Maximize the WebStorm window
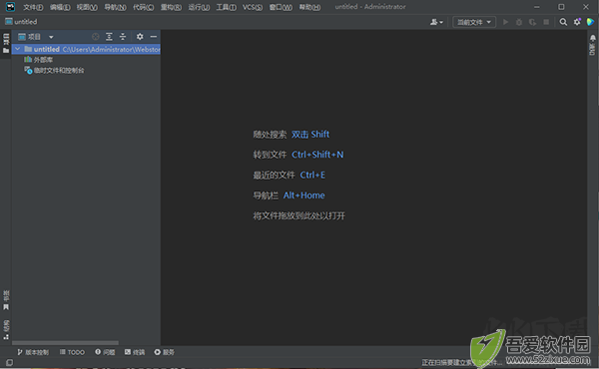Viewport: 599px width, 369px height. [561, 7]
